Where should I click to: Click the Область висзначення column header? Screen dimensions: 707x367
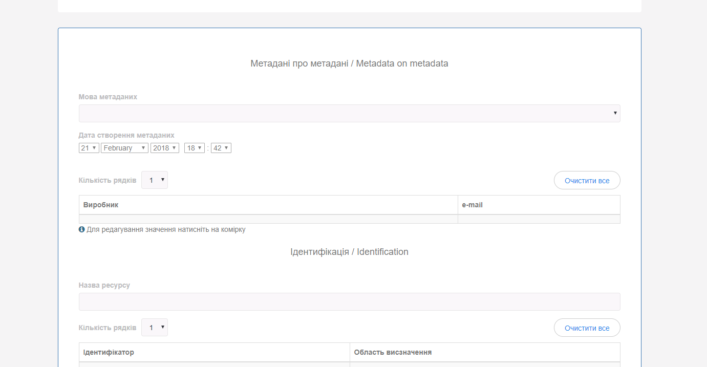click(x=485, y=352)
